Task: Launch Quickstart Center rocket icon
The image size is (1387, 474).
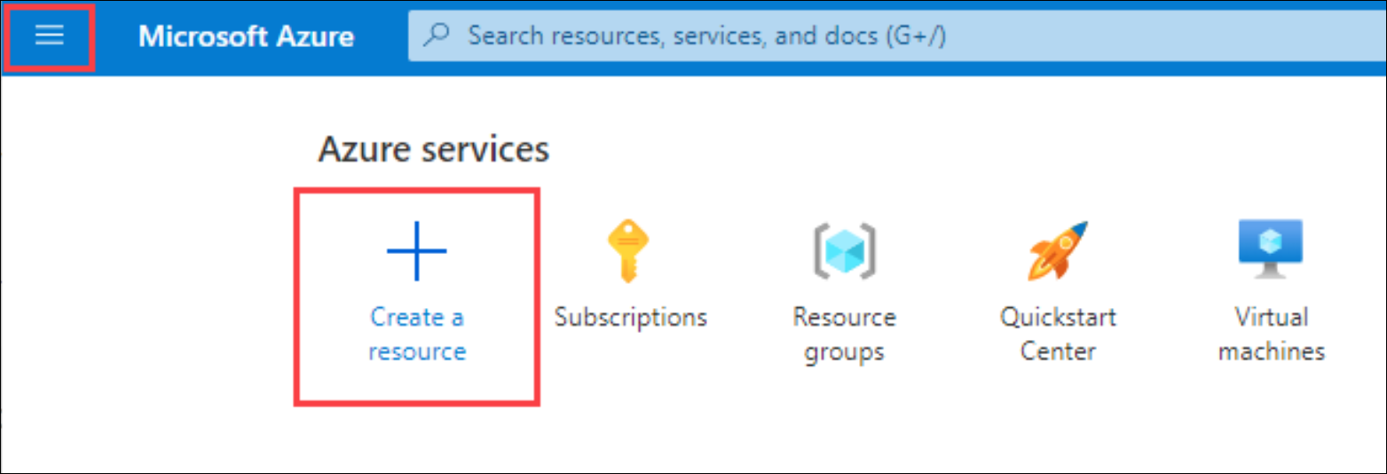Action: pyautogui.click(x=1058, y=251)
